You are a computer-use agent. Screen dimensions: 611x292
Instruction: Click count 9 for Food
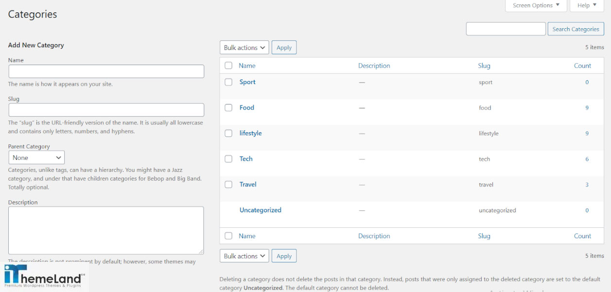pyautogui.click(x=587, y=108)
